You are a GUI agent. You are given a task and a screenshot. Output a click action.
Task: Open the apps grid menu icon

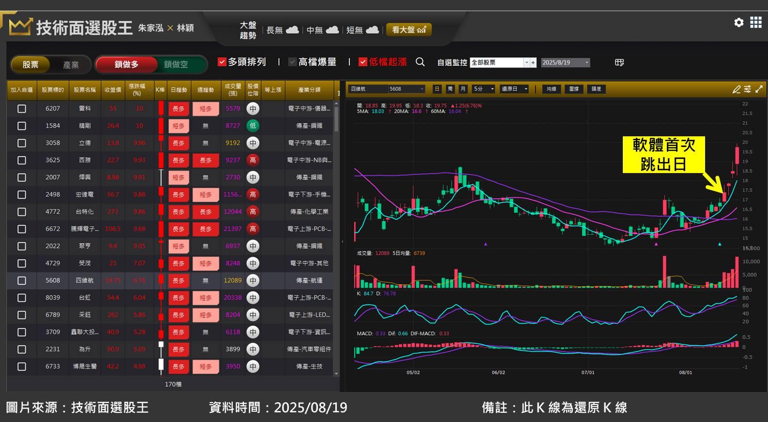point(755,22)
